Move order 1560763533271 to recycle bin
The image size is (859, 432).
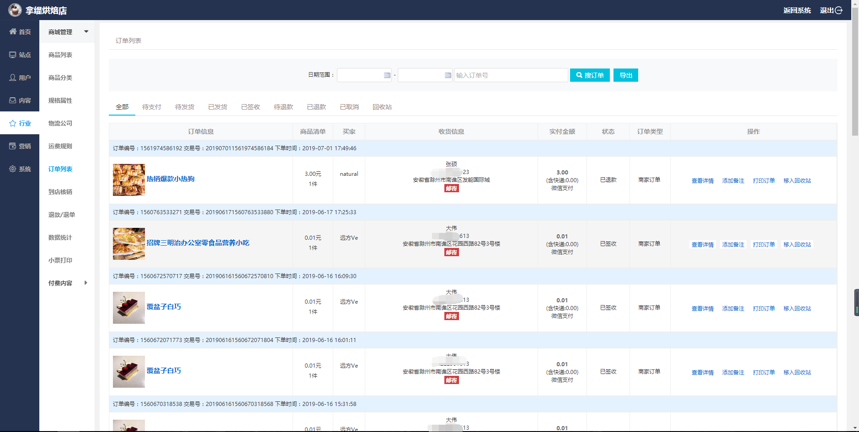tap(797, 245)
